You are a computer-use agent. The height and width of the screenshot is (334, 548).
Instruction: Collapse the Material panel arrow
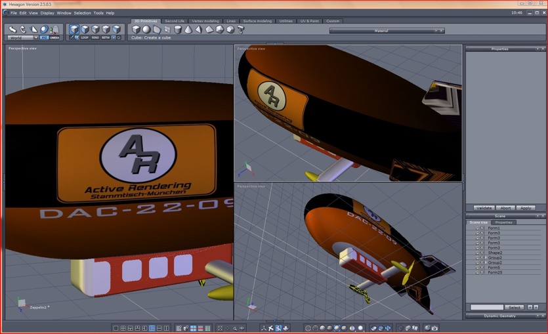[436, 31]
